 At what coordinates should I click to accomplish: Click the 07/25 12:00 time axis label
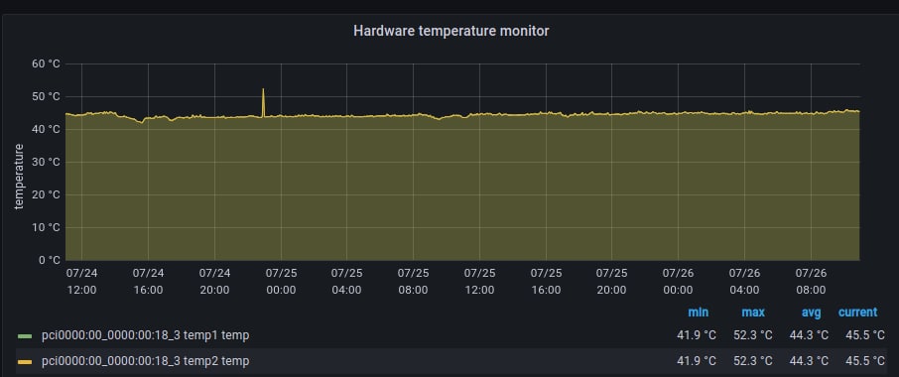point(479,282)
